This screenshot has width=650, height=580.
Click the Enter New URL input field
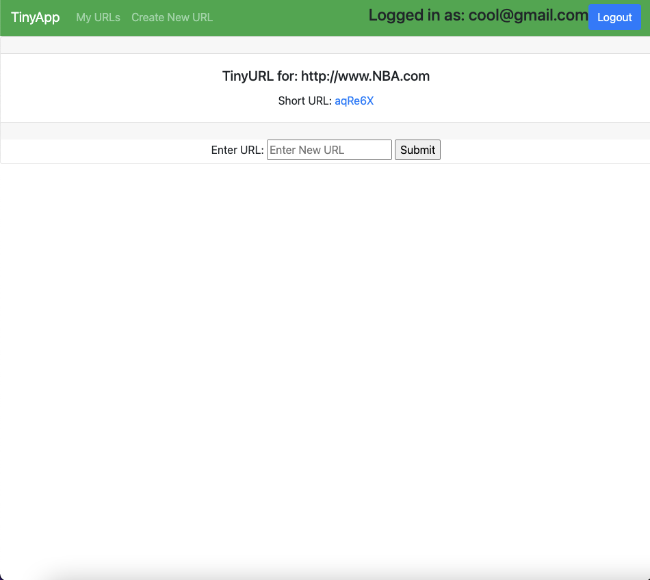coord(329,150)
